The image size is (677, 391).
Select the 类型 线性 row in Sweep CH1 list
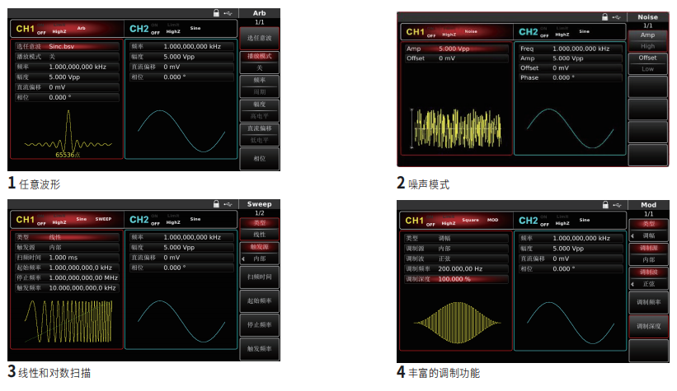click(68, 238)
